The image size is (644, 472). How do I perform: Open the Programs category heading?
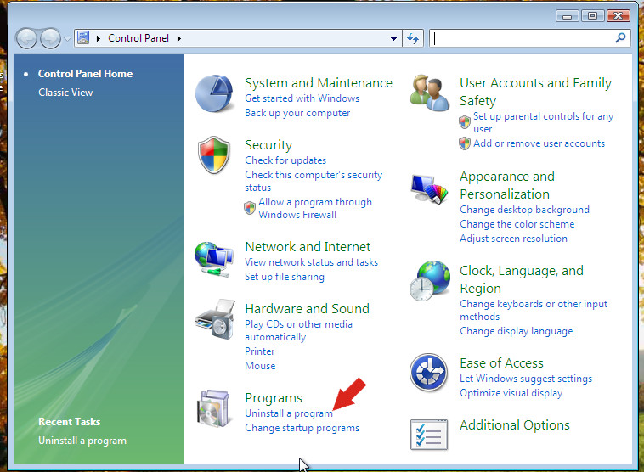pyautogui.click(x=273, y=398)
